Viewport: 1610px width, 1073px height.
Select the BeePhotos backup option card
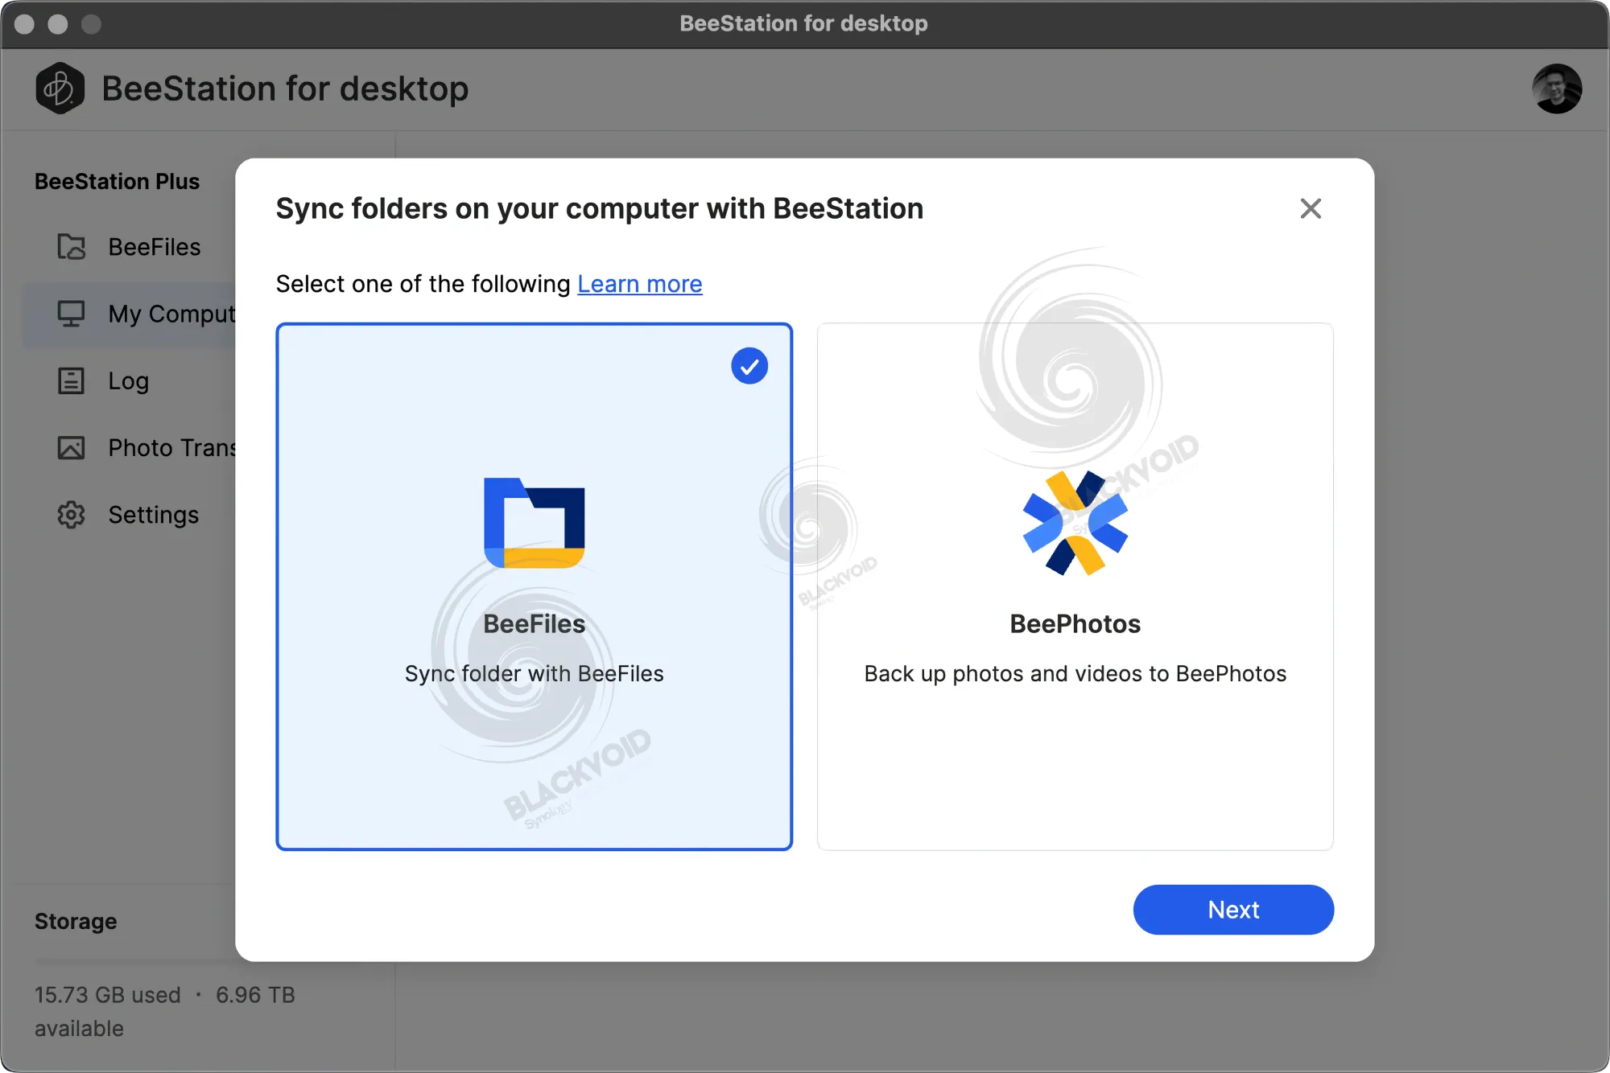1075,586
